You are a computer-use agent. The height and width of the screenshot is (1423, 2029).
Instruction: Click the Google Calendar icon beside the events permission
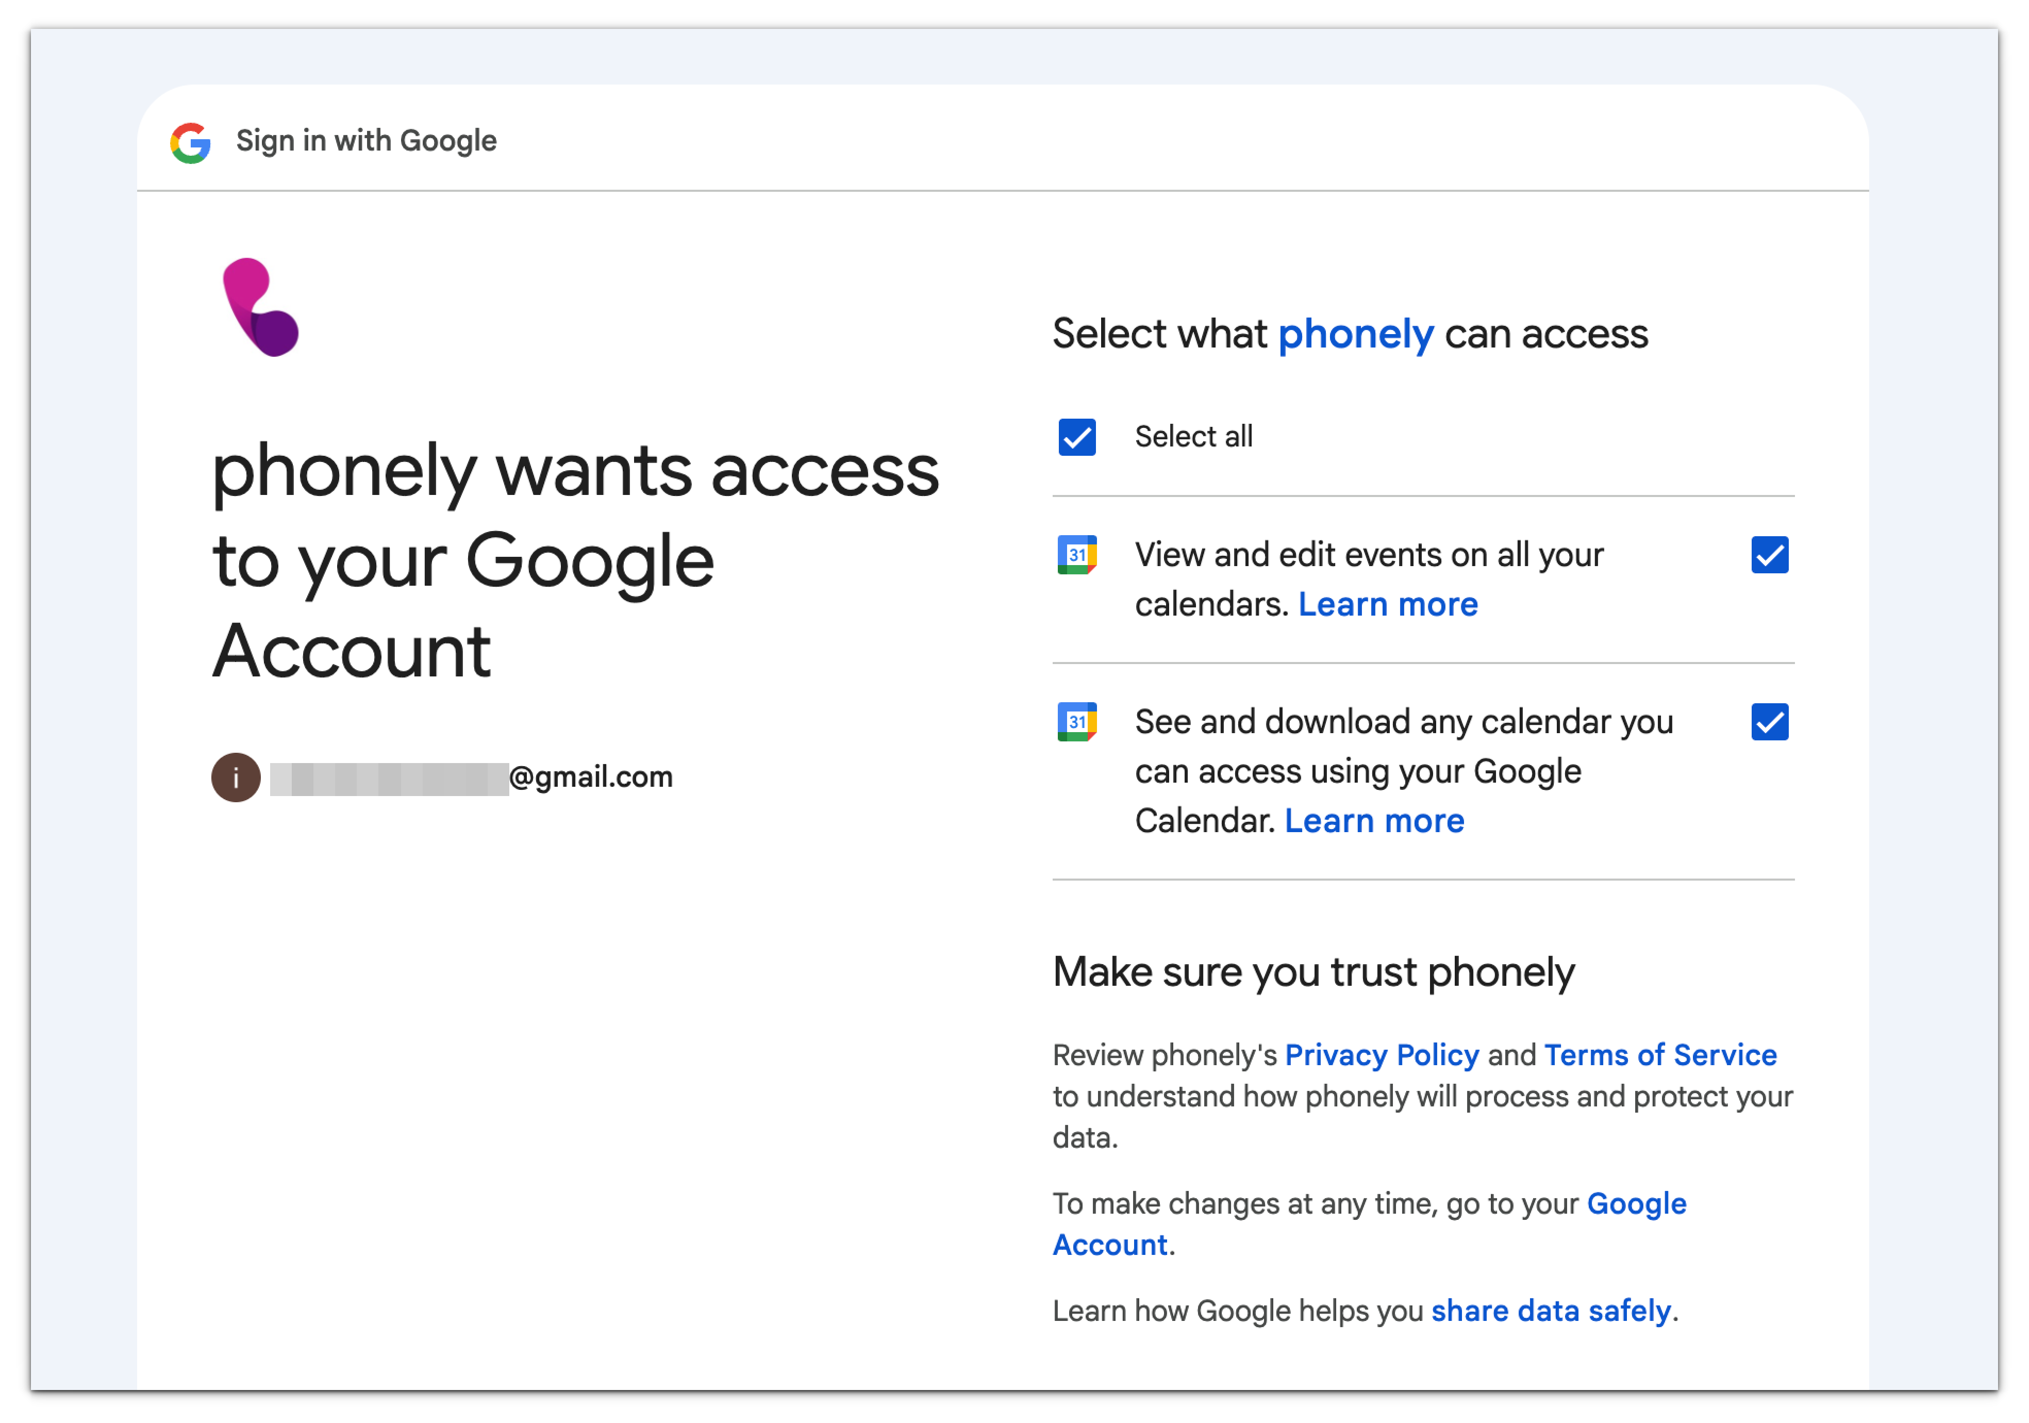click(1076, 554)
